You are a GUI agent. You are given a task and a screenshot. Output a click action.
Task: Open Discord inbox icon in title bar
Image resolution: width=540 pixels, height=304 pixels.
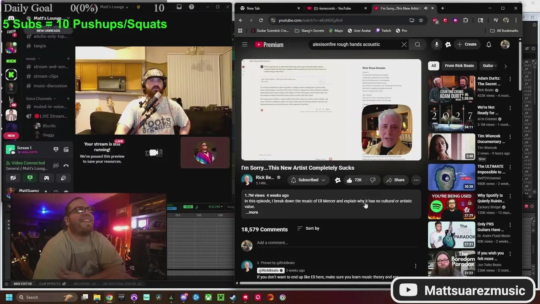[179, 7]
